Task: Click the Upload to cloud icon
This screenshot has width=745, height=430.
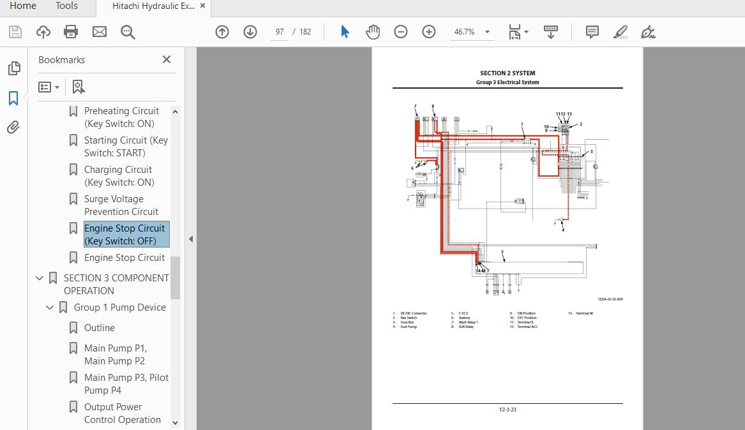Action: coord(43,32)
